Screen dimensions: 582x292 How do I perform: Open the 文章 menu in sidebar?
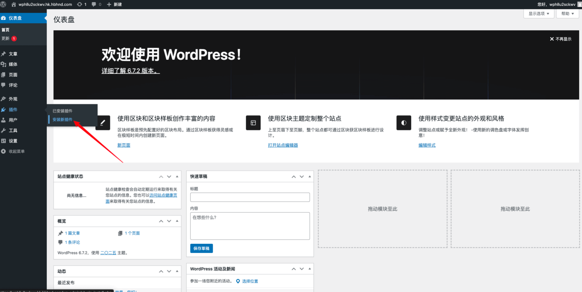tap(13, 54)
